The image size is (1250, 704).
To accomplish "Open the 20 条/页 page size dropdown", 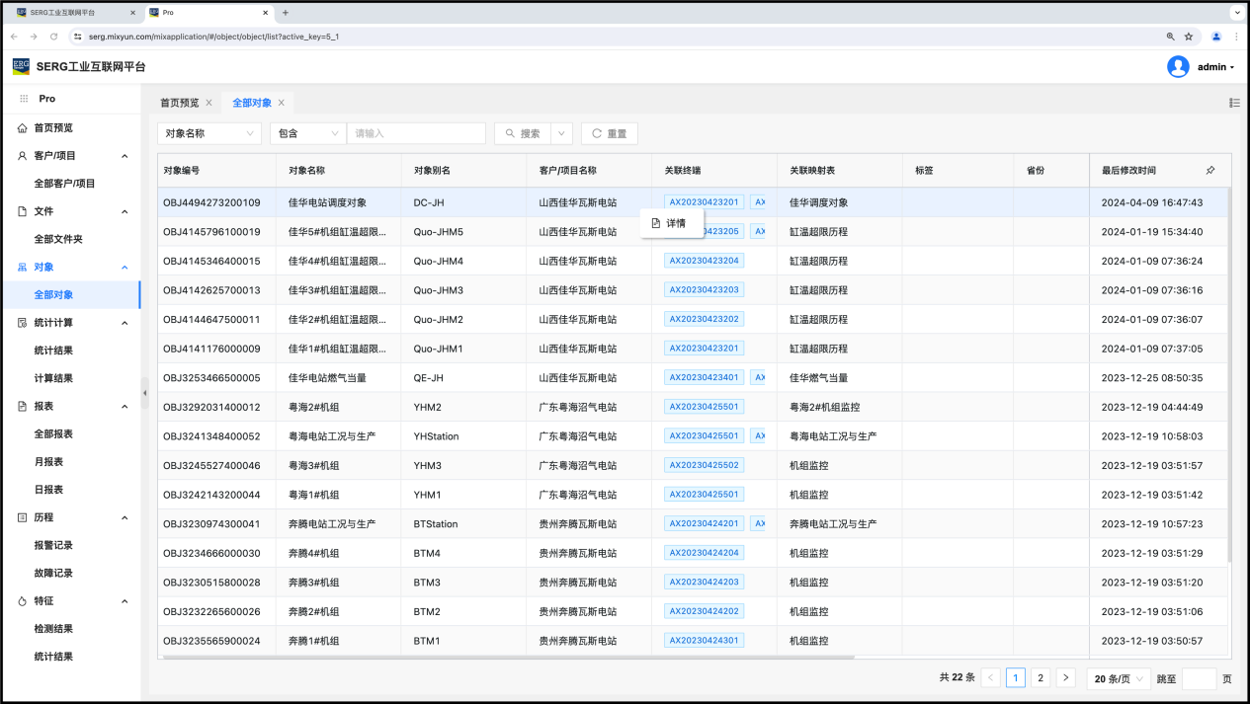I will tap(1119, 678).
